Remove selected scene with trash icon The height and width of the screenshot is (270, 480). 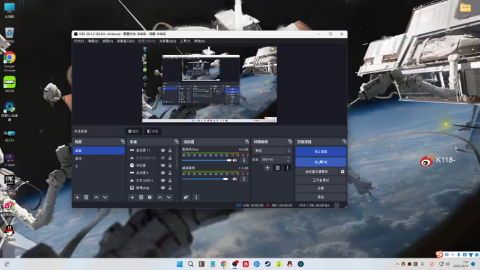tap(86, 197)
